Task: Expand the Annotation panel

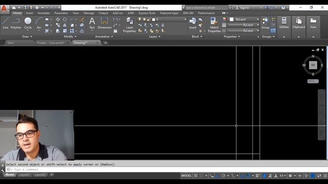Action: [104, 36]
